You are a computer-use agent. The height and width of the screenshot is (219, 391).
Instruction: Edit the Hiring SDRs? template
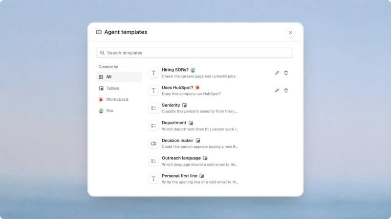(x=277, y=73)
